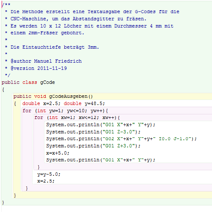Place cursor in the @author Manuel Friedrich line
This screenshot has width=212, height=216.
click(46, 61)
